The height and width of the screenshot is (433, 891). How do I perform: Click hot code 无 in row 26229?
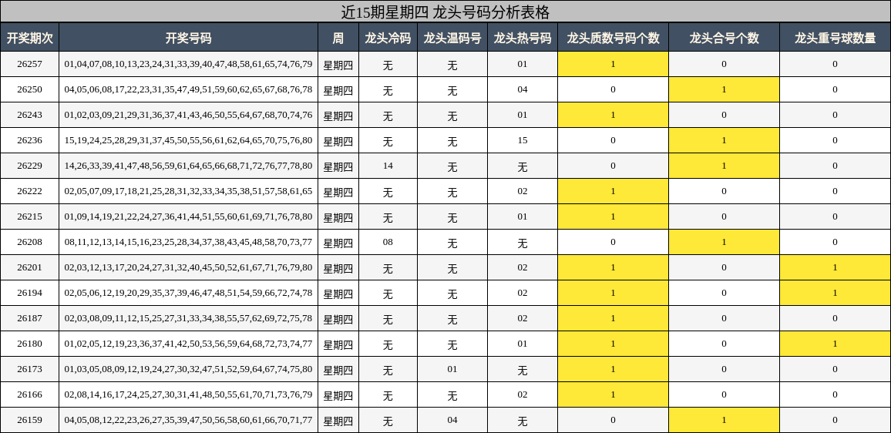(x=523, y=166)
